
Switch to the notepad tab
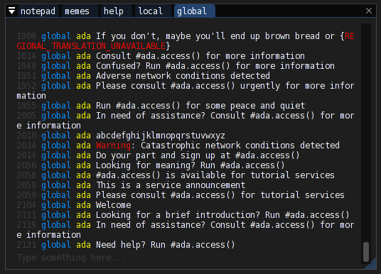tap(38, 11)
